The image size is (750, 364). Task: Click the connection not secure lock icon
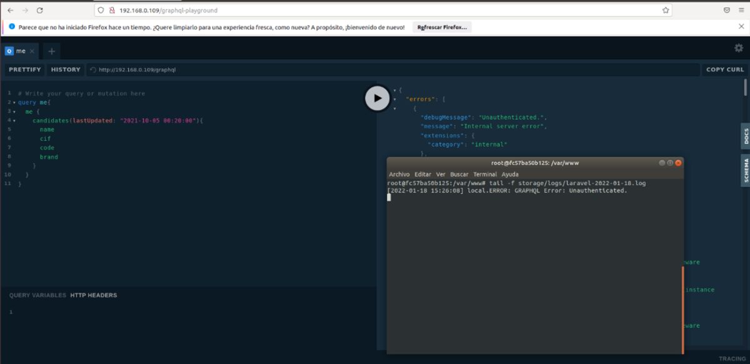[111, 10]
